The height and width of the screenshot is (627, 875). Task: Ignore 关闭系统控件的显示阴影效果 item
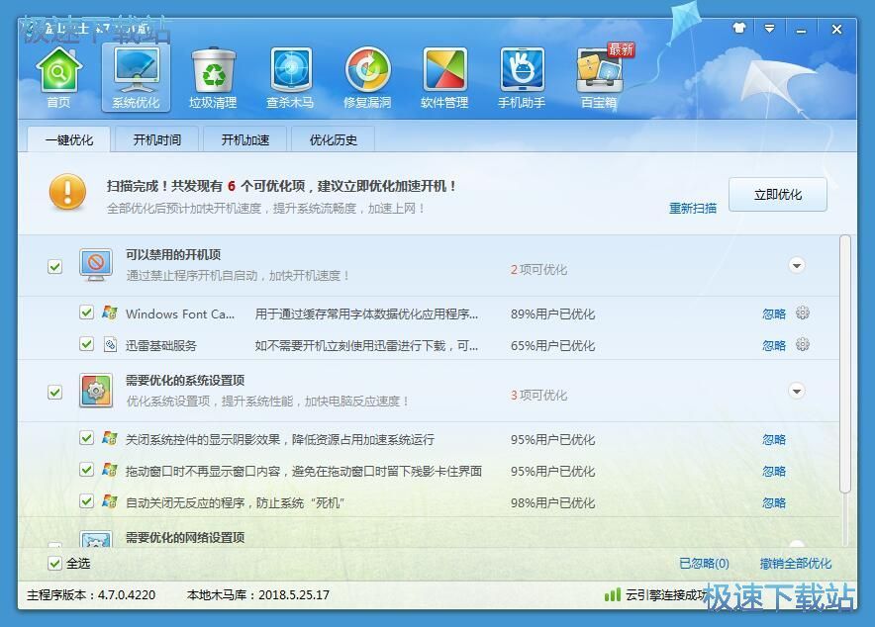click(774, 440)
